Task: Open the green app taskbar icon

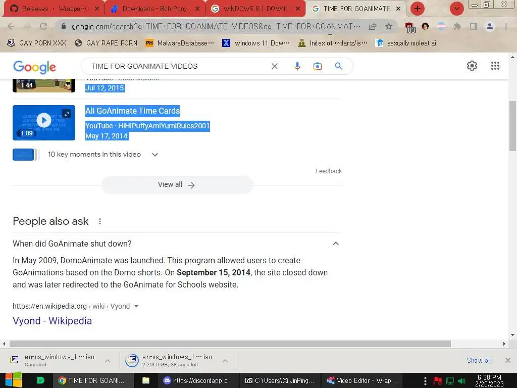Action: pos(40,380)
